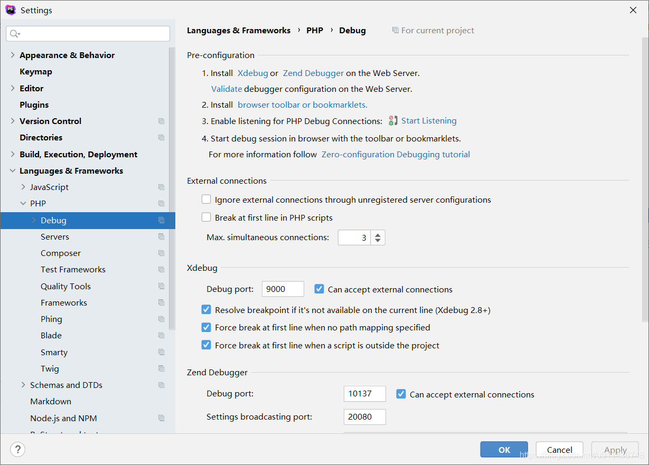The width and height of the screenshot is (649, 465).
Task: Expand the Appearance & Behavior section
Action: (12, 55)
